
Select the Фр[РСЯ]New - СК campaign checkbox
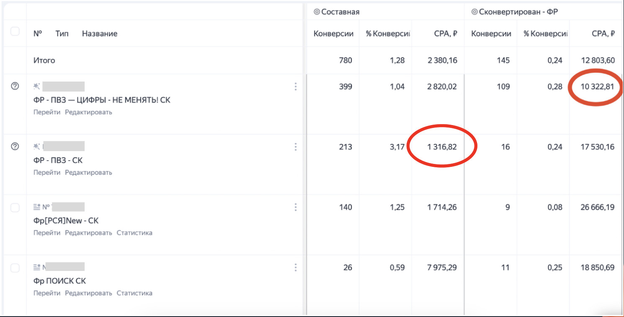(x=15, y=208)
